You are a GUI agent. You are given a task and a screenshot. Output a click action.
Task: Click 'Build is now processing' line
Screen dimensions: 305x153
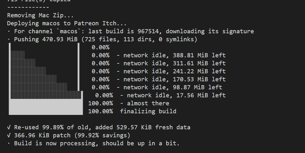[x=93, y=143]
